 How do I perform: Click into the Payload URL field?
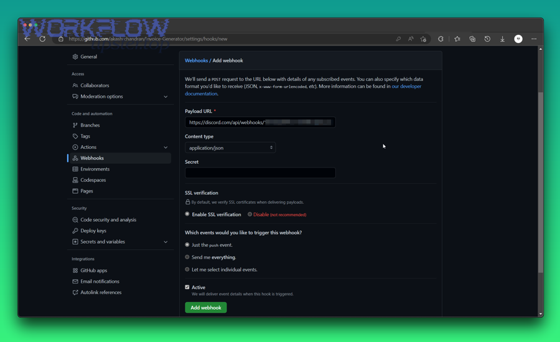pos(260,122)
